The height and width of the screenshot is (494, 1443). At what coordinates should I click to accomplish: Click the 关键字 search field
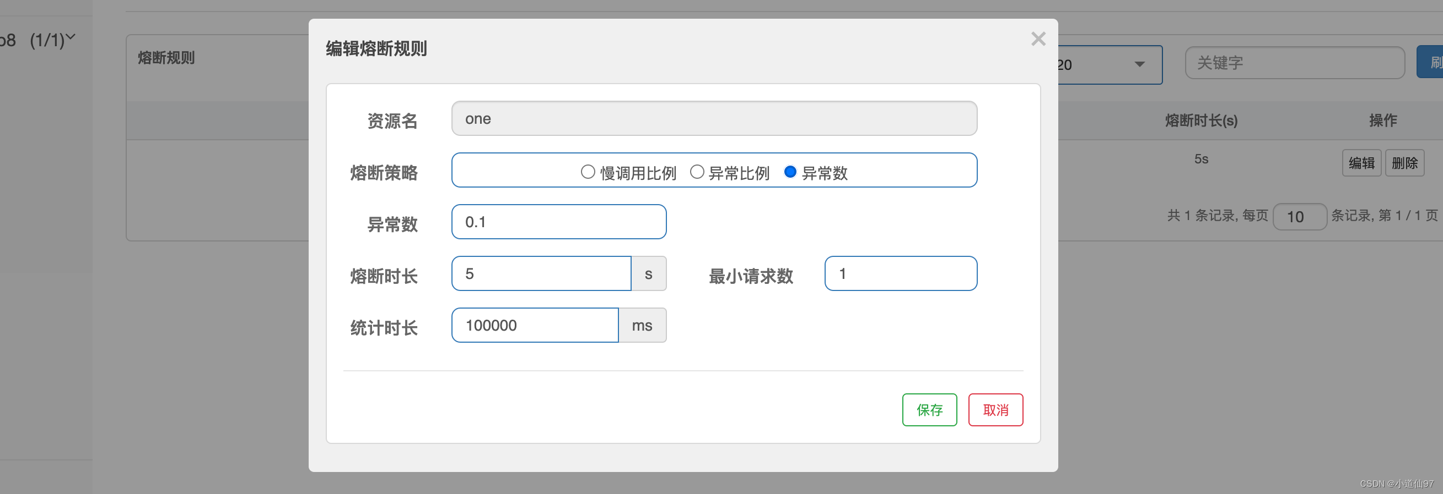click(x=1295, y=63)
